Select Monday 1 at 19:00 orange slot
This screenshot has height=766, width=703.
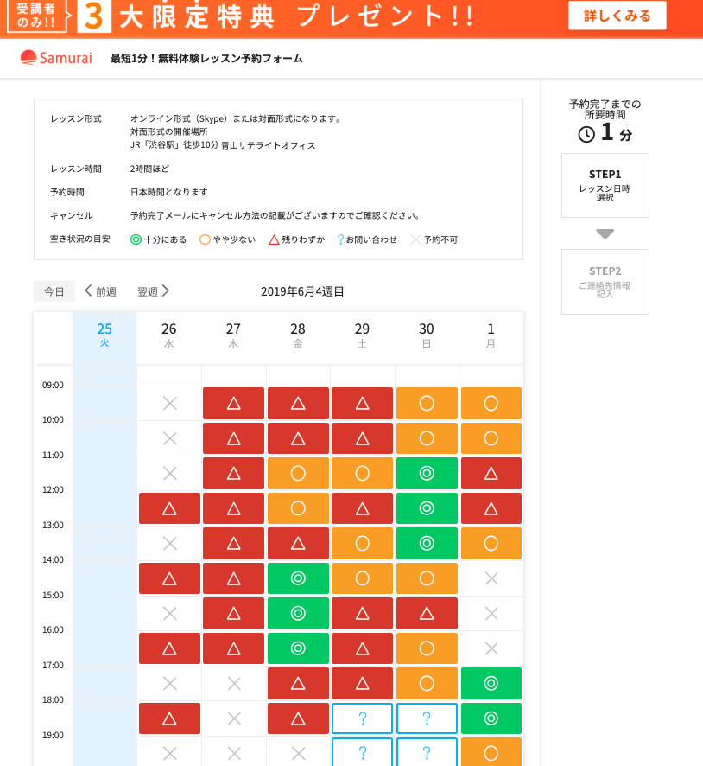[x=491, y=752]
